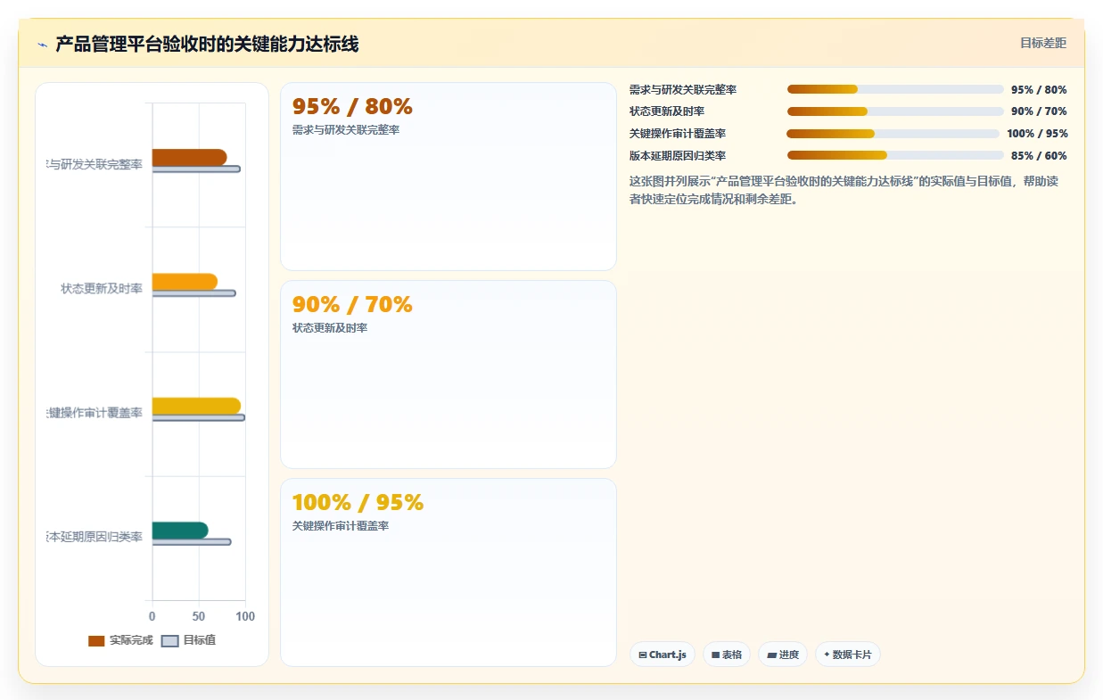Click the 目标差距 label in header
The width and height of the screenshot is (1103, 700).
tap(1043, 43)
